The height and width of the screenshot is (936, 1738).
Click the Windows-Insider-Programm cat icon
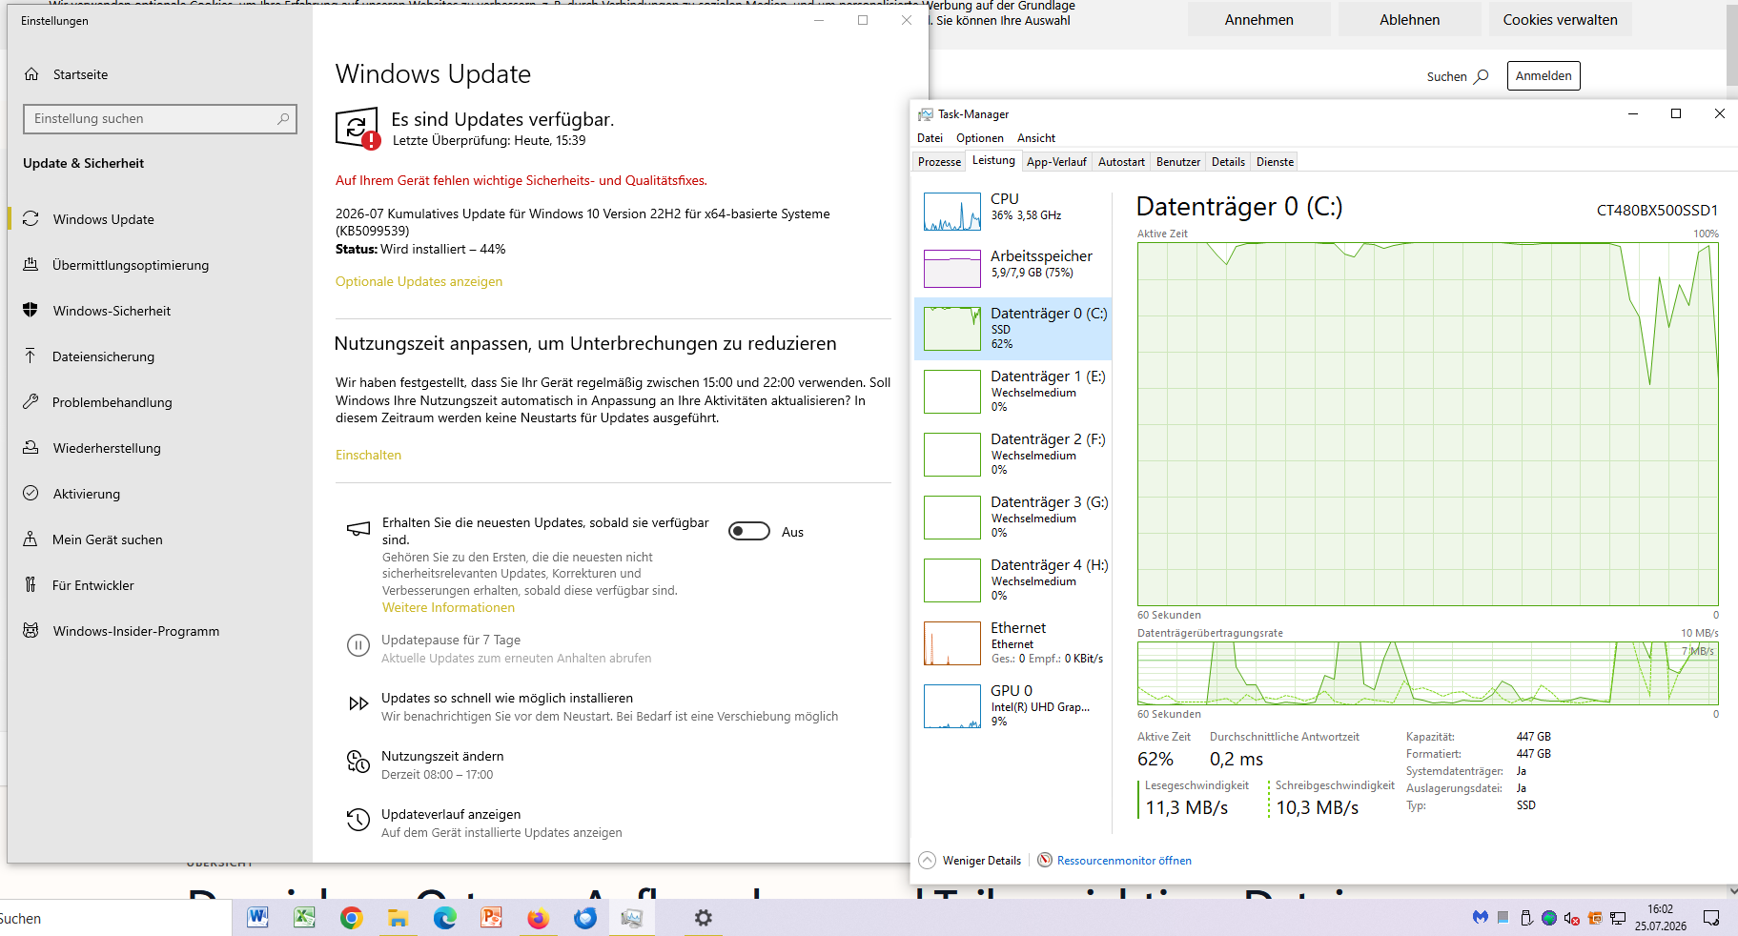pos(31,631)
